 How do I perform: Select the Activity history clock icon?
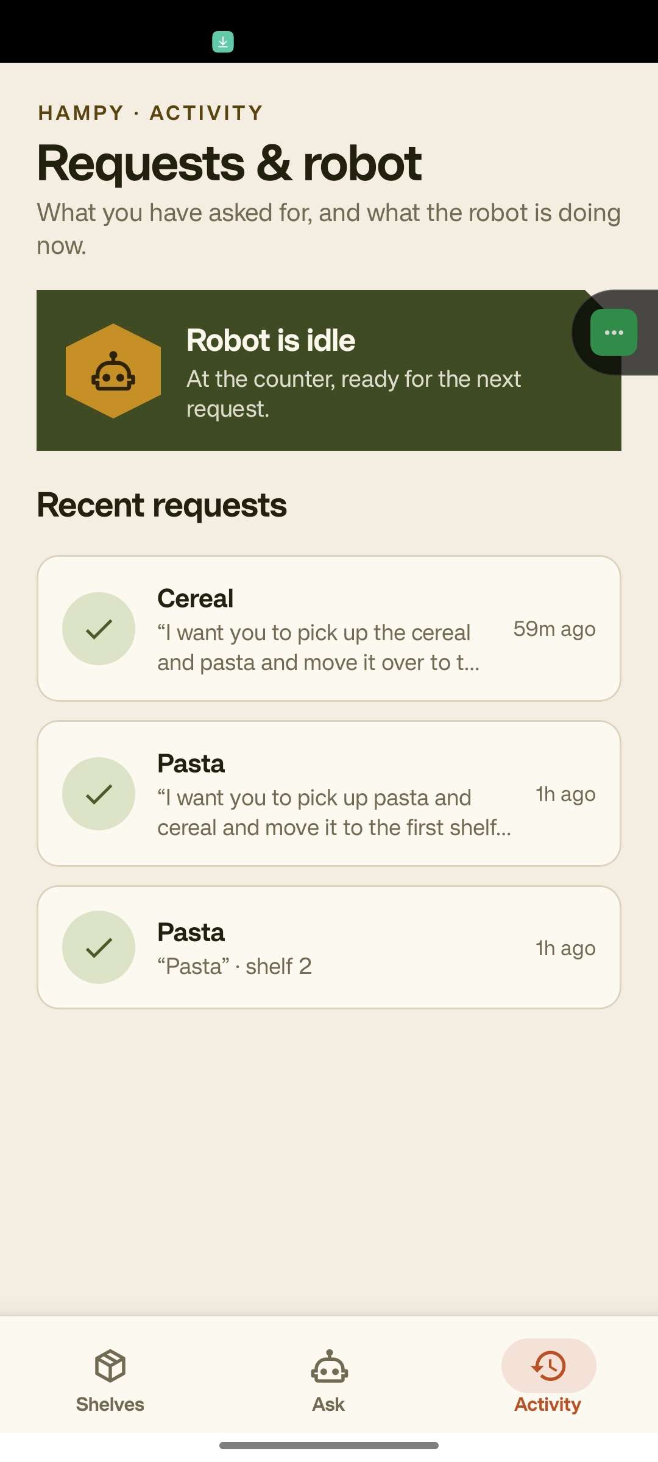point(548,1365)
